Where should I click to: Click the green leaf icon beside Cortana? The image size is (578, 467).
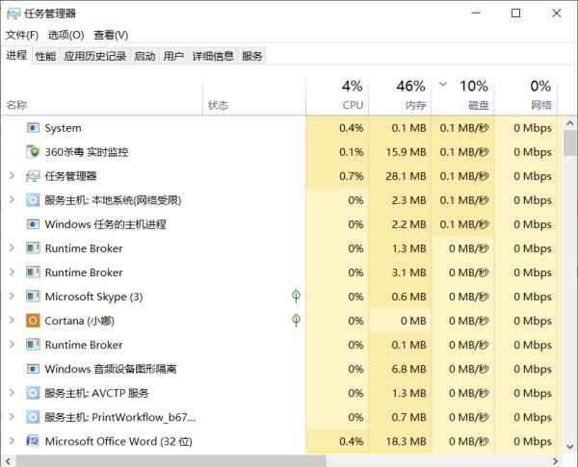click(x=296, y=321)
